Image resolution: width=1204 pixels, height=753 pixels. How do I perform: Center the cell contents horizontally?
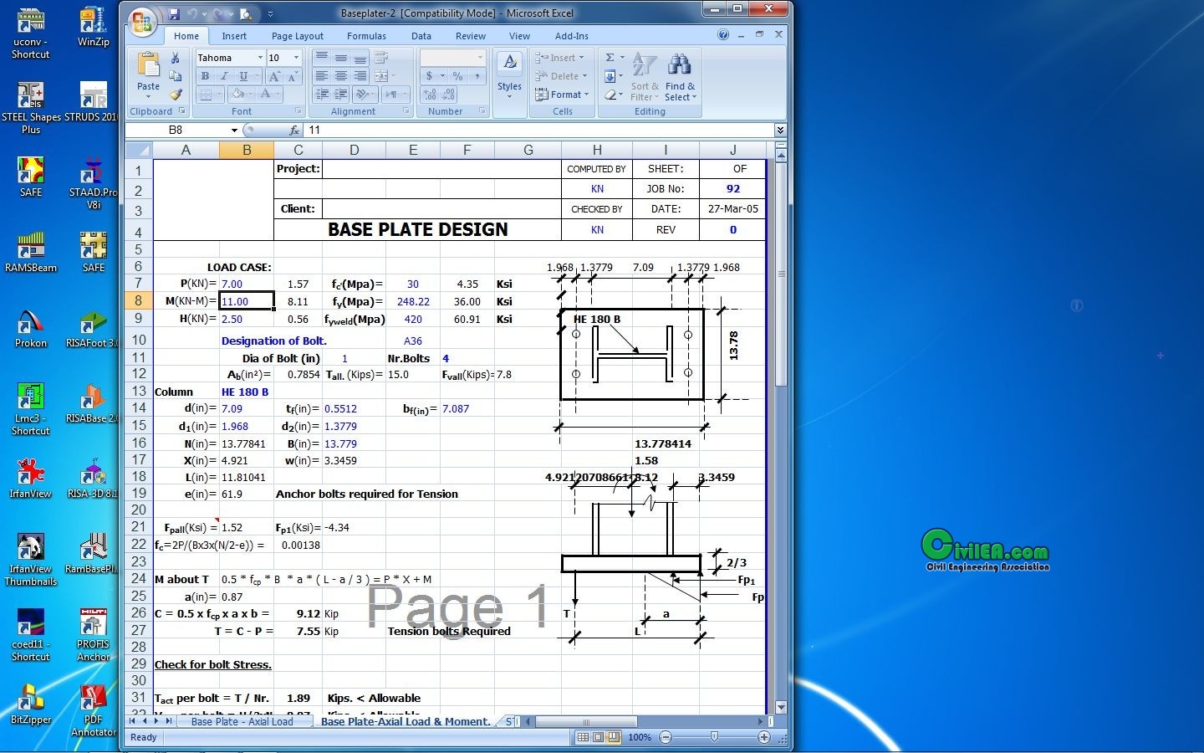tap(340, 75)
